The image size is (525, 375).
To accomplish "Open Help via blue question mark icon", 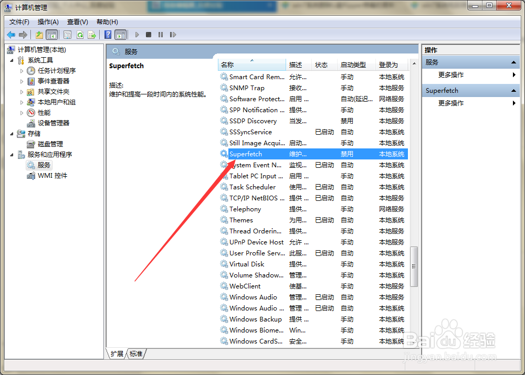I will pyautogui.click(x=108, y=35).
